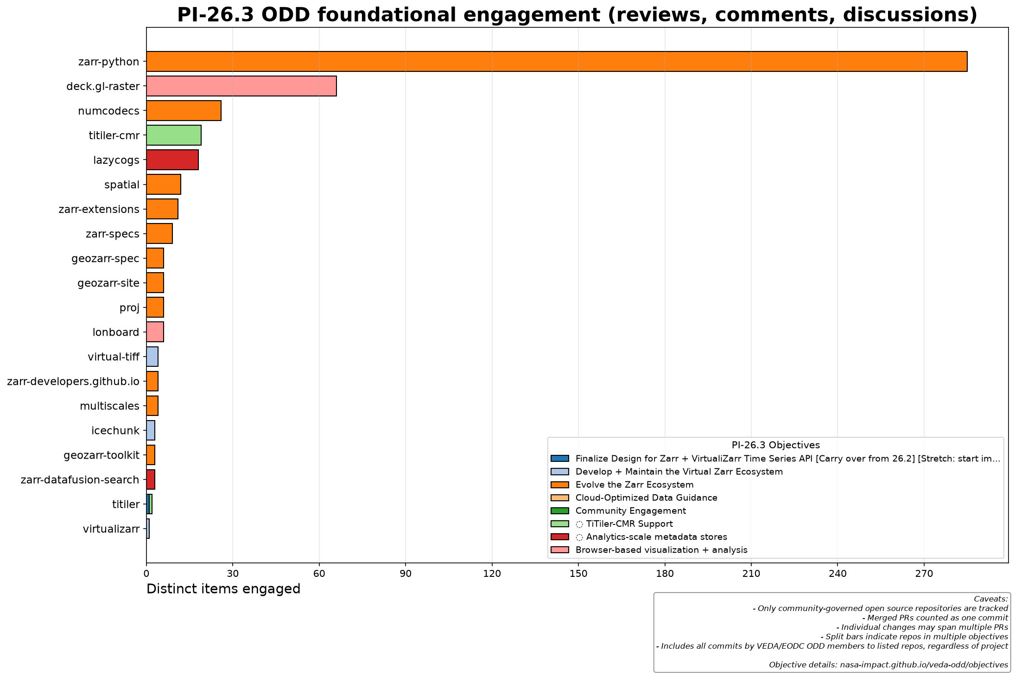Click red Analytics-scale metadata stores swatch

pyautogui.click(x=559, y=537)
